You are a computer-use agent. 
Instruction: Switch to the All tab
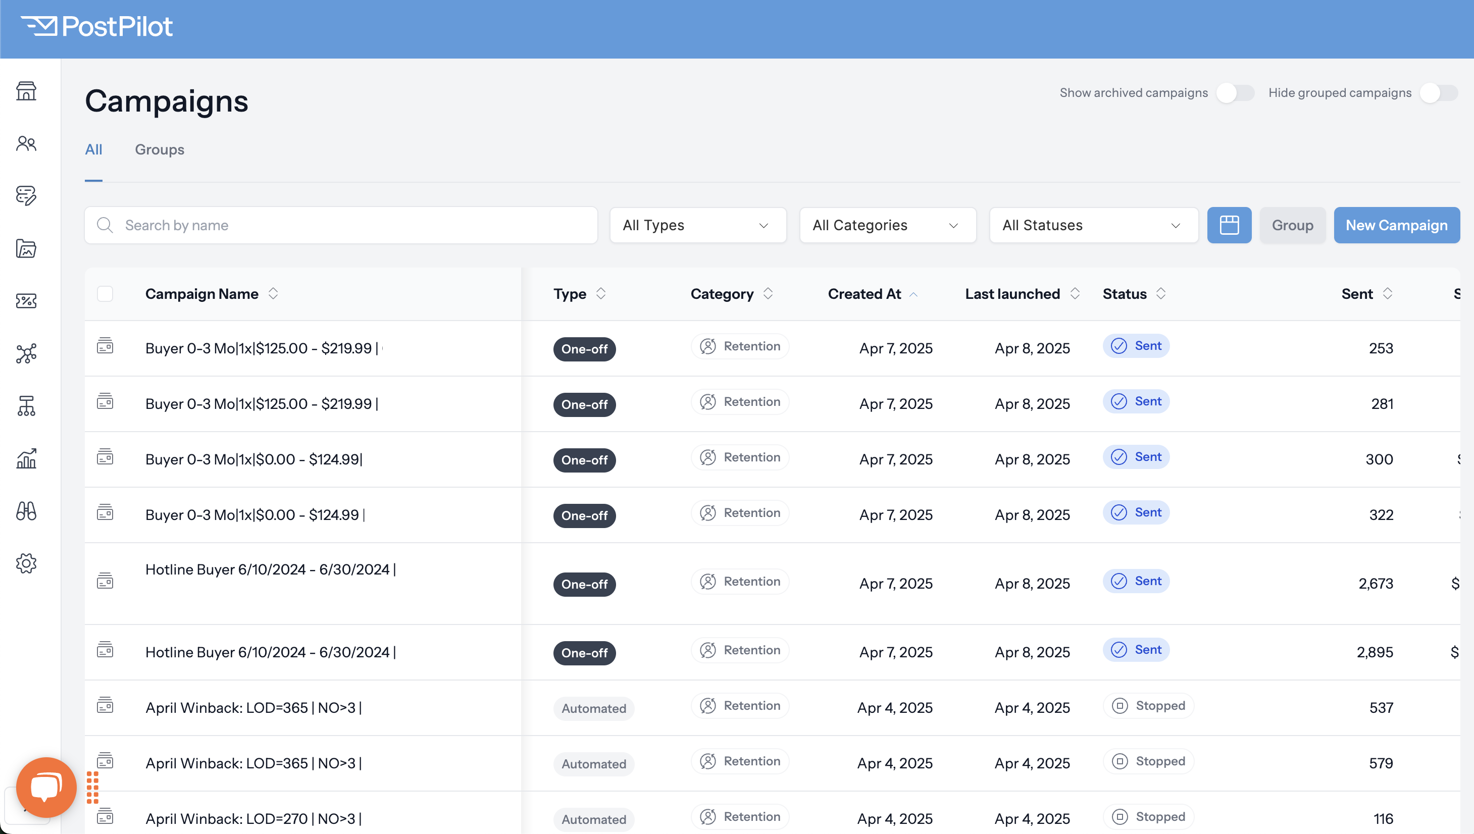pos(93,149)
